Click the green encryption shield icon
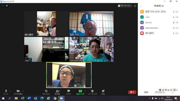Screen dimensions: 180x101 (7, 6)
